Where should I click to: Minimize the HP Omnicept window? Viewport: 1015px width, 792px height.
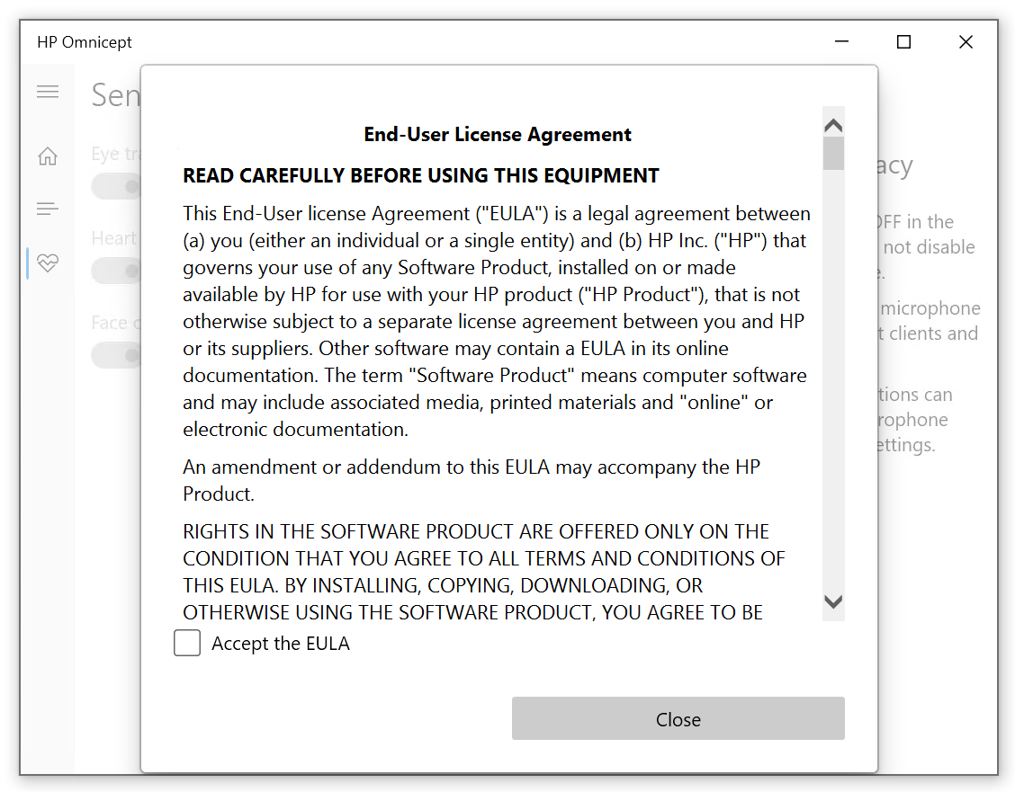[x=842, y=42]
